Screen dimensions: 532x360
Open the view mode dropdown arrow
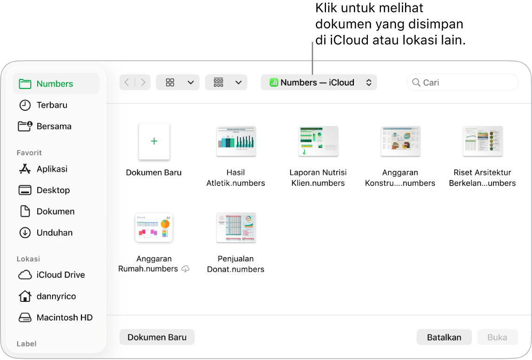tap(191, 82)
